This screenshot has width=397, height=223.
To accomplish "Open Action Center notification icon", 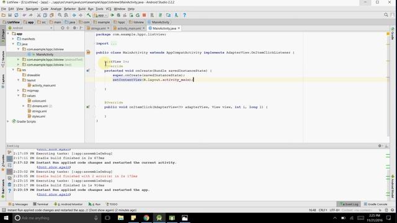I will click(x=389, y=217).
